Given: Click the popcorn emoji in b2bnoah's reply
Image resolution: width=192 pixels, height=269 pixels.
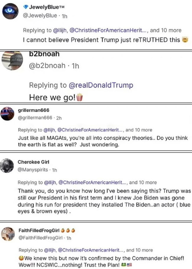Looking at the screenshot, I should click(80, 97).
